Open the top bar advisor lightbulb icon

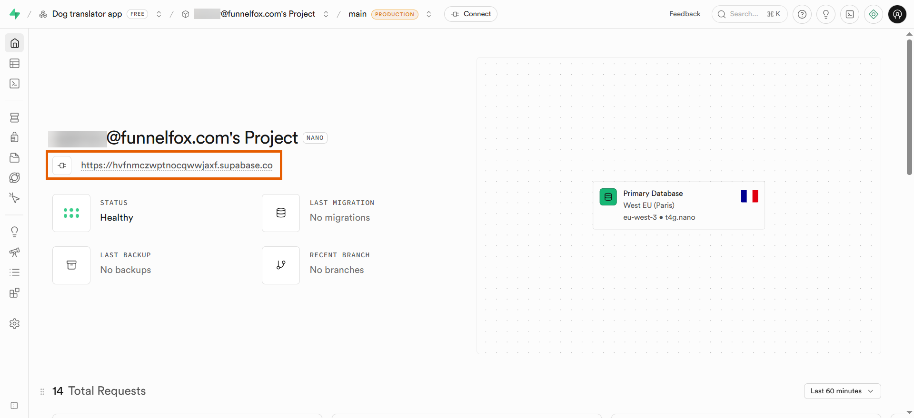click(826, 14)
